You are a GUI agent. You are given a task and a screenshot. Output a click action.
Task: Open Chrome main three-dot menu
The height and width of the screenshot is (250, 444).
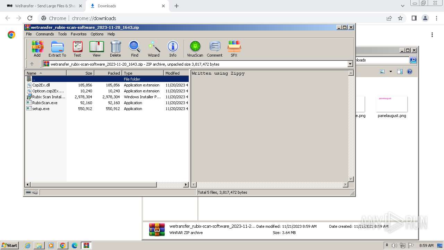click(436, 18)
